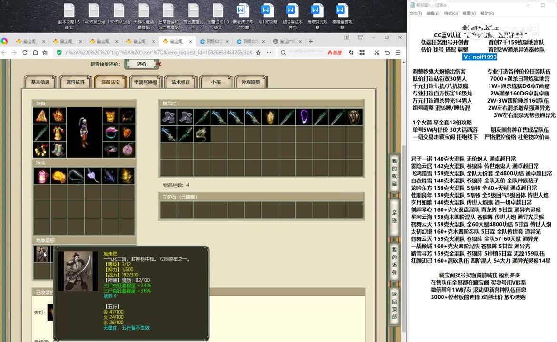Go to the browser home page

coord(35,53)
